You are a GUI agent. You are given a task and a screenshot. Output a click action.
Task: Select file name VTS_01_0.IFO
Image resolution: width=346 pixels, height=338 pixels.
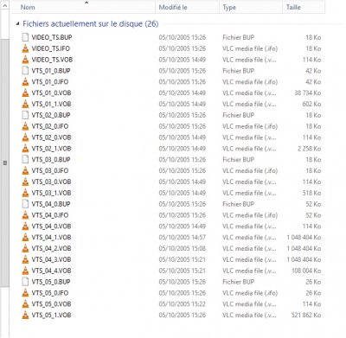[x=50, y=82]
